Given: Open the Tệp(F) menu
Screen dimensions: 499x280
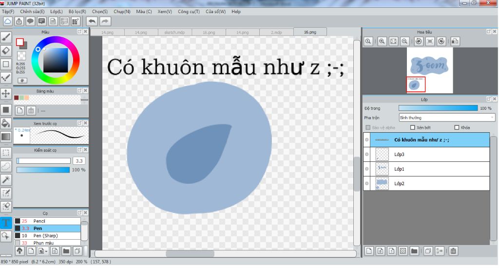Looking at the screenshot, I should click(8, 12).
